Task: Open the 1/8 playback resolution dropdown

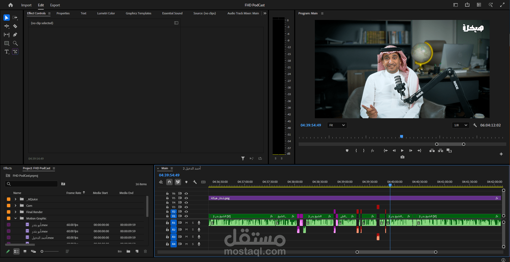Action: tap(461, 125)
